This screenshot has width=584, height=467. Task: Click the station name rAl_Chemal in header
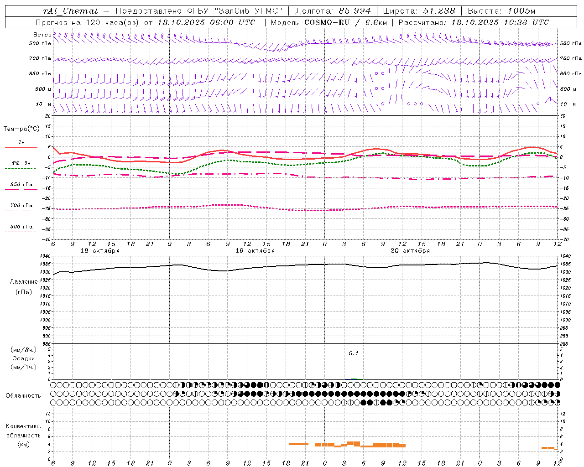(x=70, y=11)
